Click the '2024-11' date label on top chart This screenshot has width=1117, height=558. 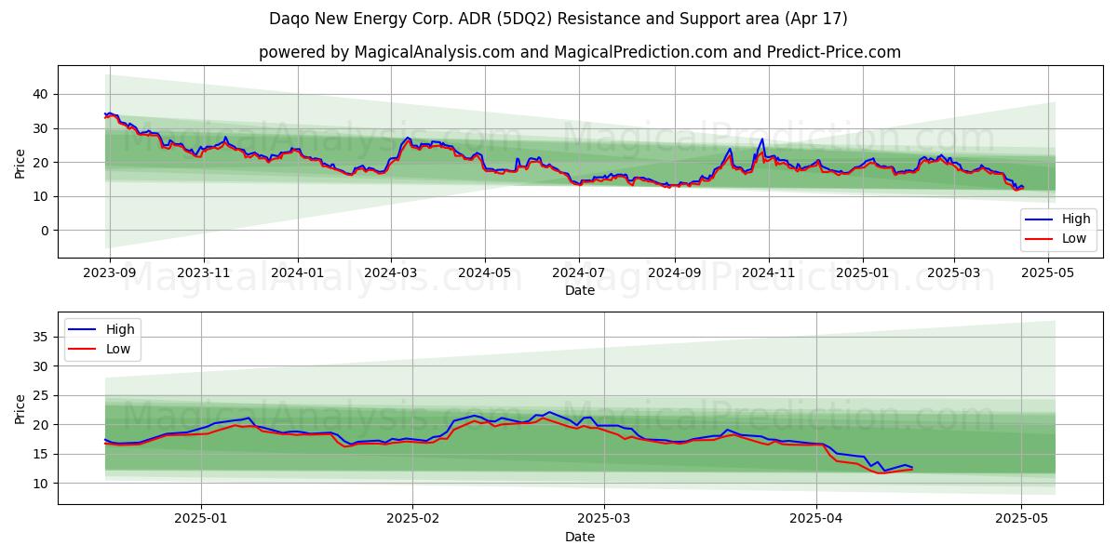[768, 273]
